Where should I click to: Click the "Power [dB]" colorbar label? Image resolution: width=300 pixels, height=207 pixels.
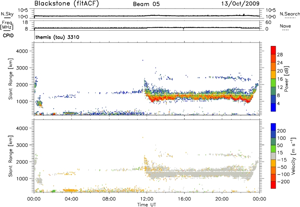tap(286, 79)
